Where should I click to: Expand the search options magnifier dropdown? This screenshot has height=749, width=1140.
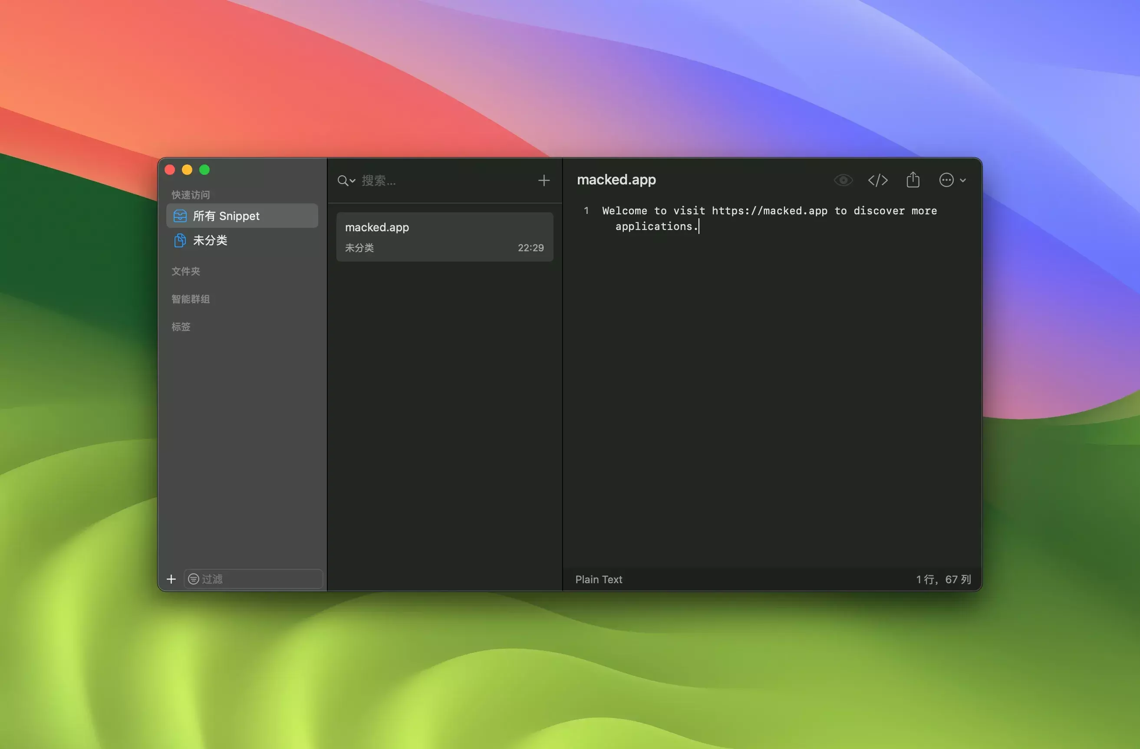(x=346, y=181)
